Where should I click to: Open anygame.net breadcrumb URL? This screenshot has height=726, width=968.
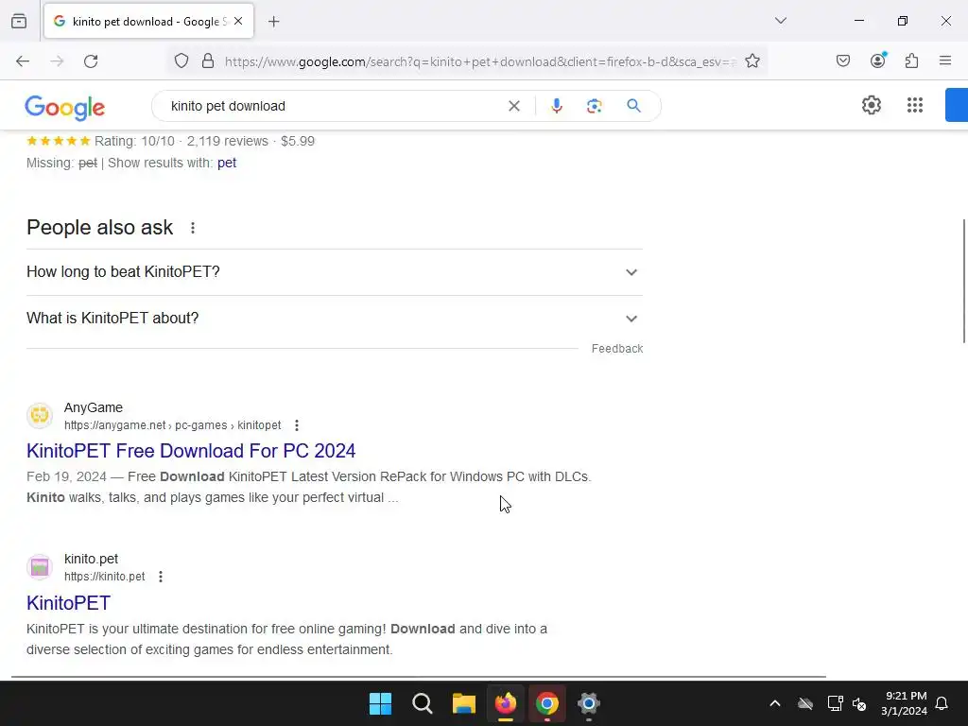[172, 425]
